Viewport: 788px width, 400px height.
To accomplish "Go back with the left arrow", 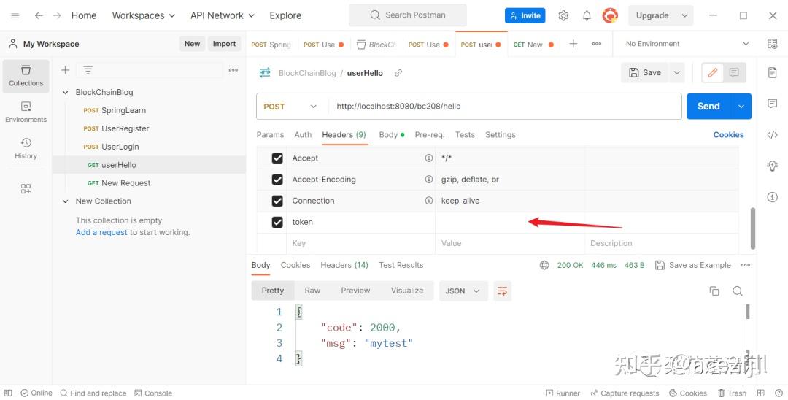I will tap(39, 15).
